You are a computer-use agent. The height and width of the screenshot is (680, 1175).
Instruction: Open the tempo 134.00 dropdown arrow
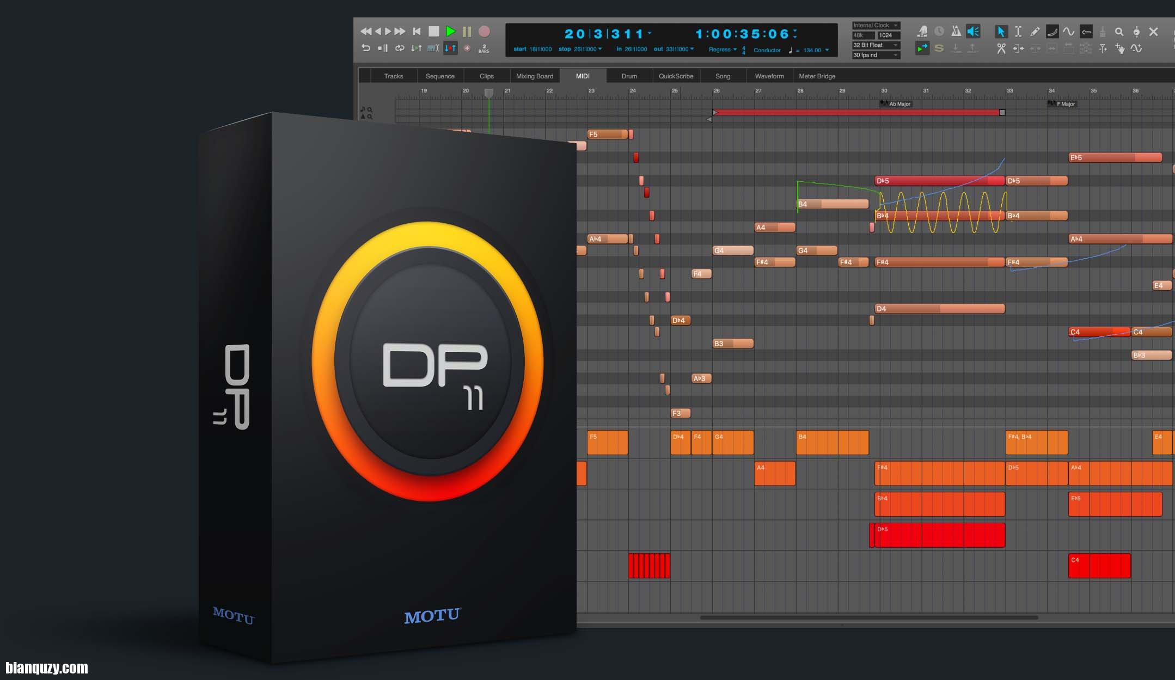(827, 50)
